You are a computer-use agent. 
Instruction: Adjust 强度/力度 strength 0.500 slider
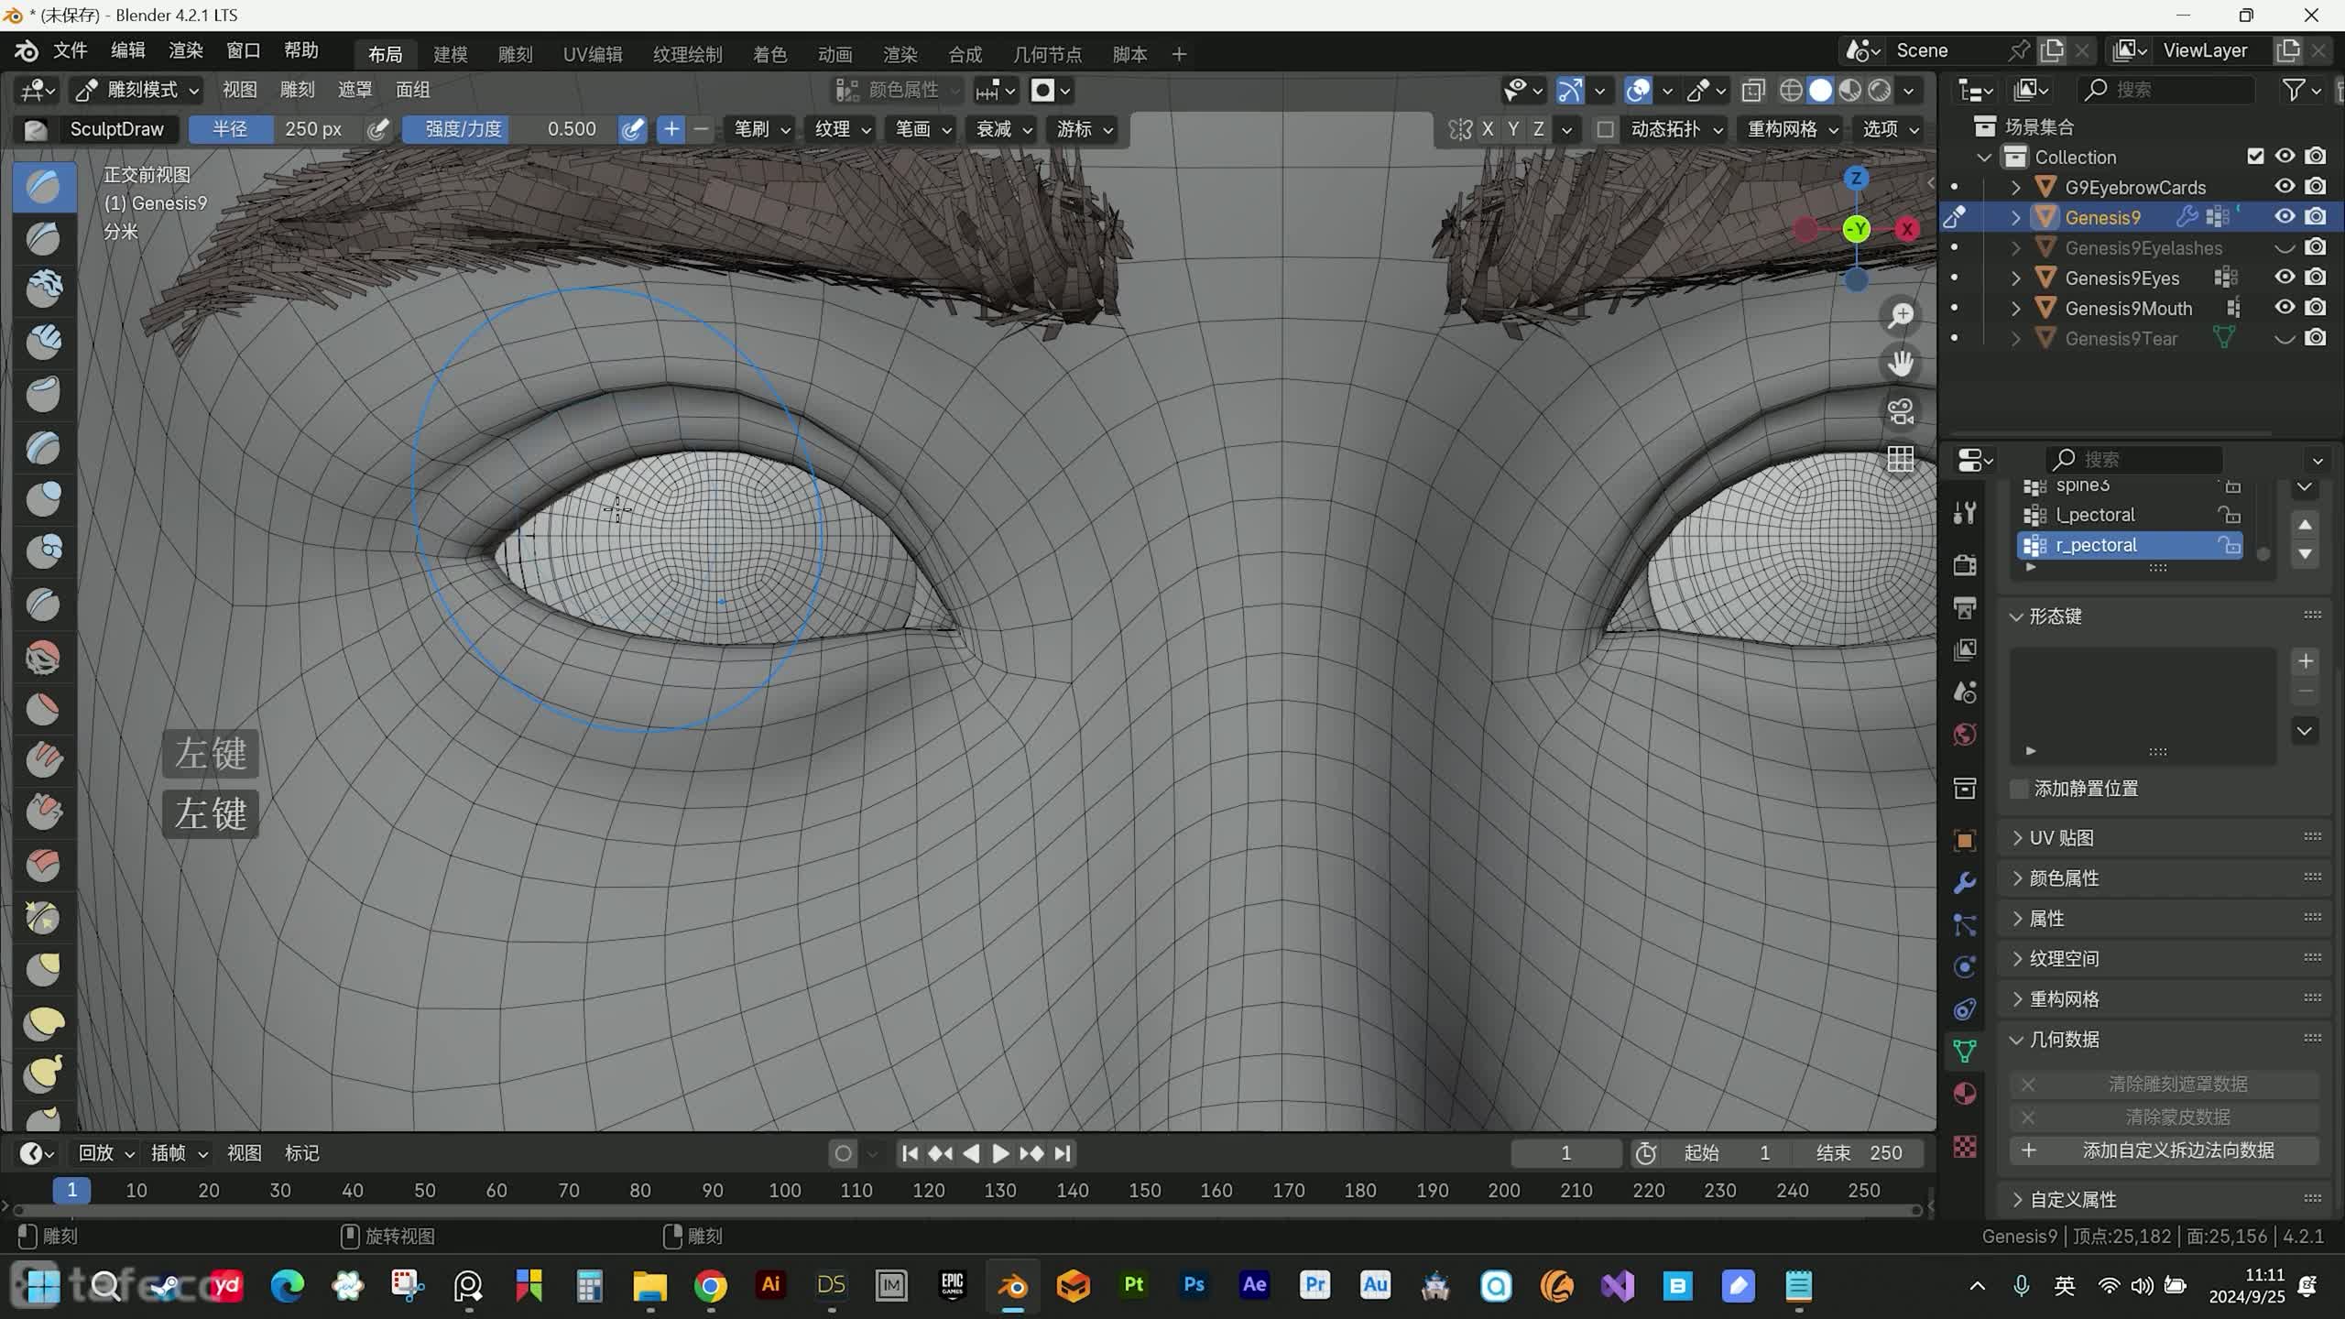(x=509, y=129)
